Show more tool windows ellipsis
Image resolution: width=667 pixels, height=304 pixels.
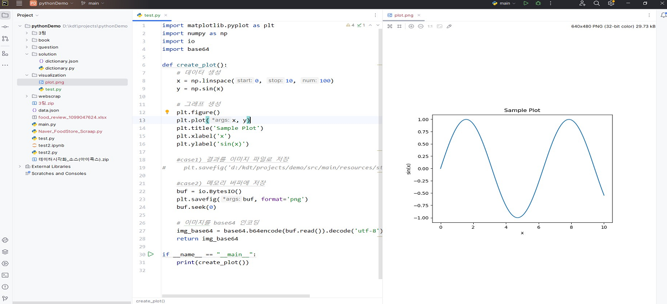[x=5, y=65]
